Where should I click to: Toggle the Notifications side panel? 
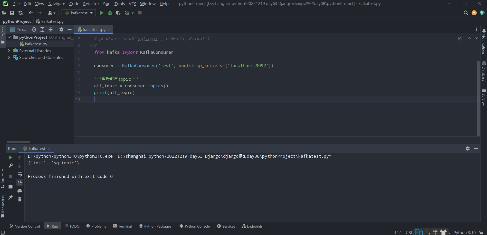coord(484,41)
